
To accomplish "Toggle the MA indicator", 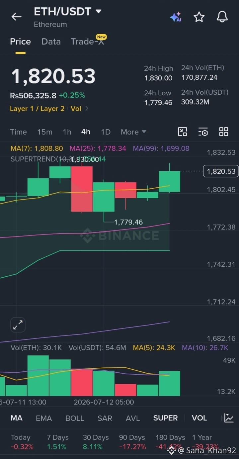I will [x=17, y=418].
